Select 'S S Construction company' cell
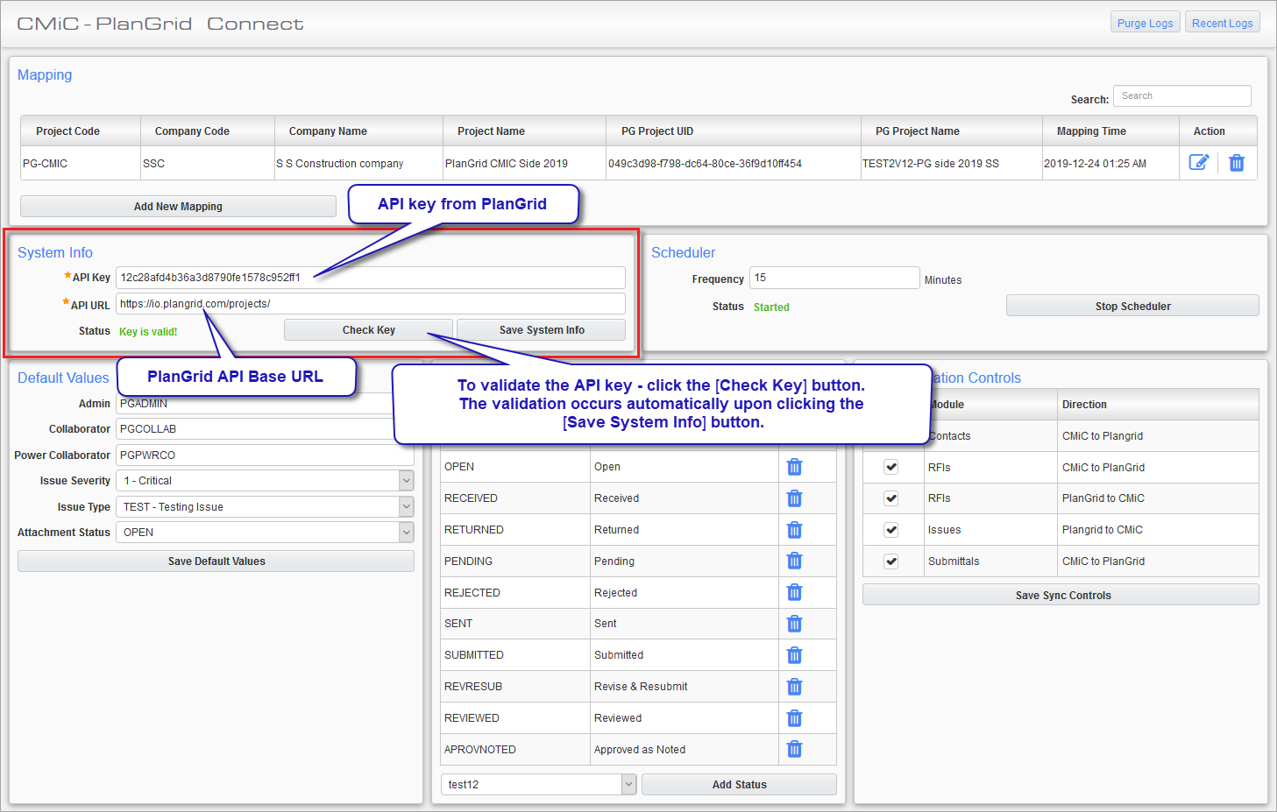Screen dimensions: 1277x812 359,163
